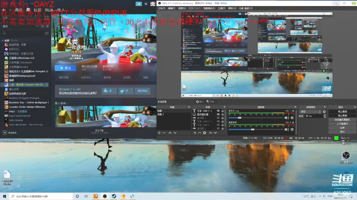Click the Windows taskbar search box
357x200 pixels.
coord(41,196)
